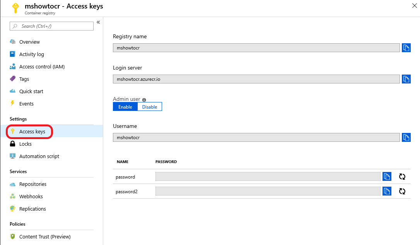Viewport: 420px width, 245px height.
Task: Open the Tags section
Action: [x=24, y=79]
